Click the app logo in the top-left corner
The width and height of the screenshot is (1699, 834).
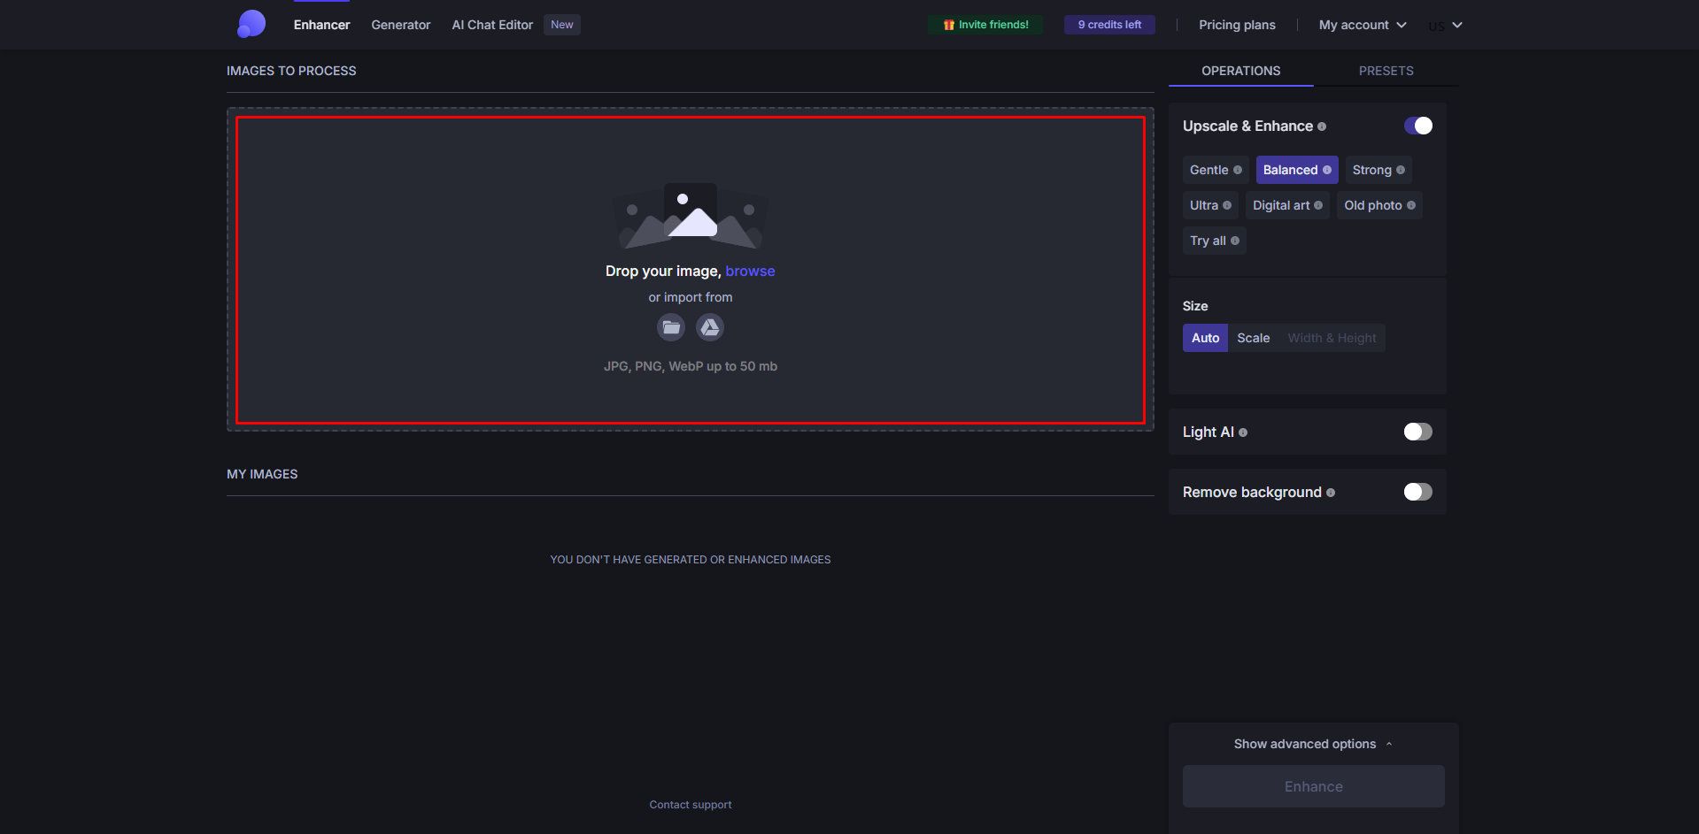[x=251, y=24]
